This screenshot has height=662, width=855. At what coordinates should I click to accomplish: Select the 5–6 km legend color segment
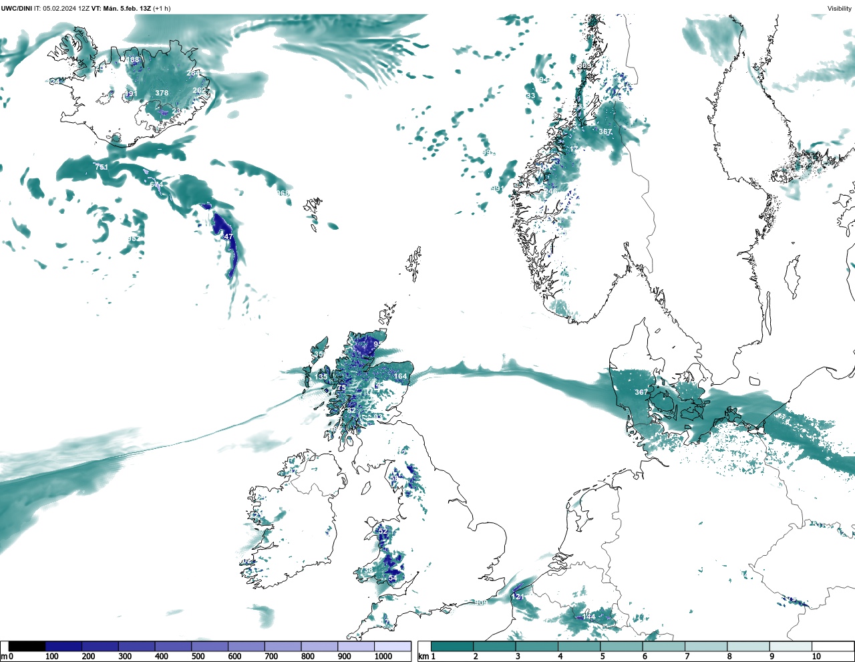622,647
